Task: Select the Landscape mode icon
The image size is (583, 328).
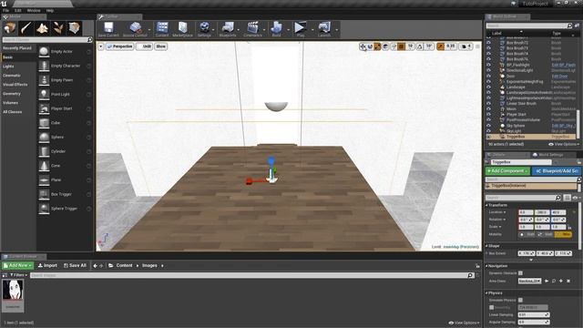Action: pos(42,28)
